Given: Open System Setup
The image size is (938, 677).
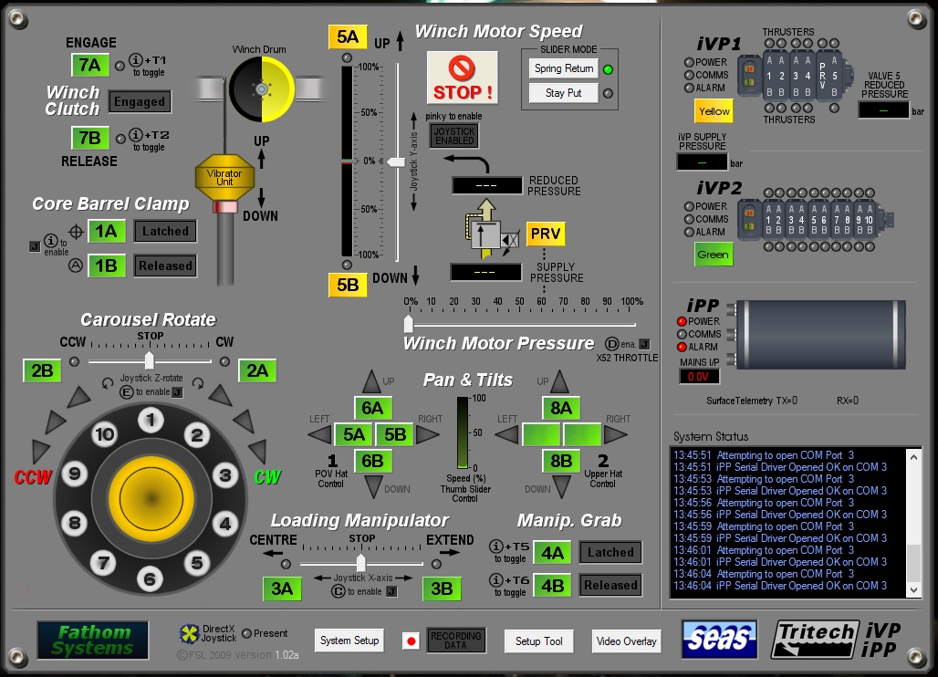Looking at the screenshot, I should coord(349,641).
